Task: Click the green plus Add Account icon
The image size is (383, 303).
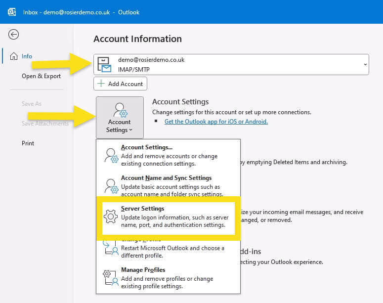Action: click(x=101, y=84)
